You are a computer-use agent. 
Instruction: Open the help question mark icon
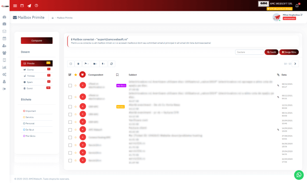36,6
